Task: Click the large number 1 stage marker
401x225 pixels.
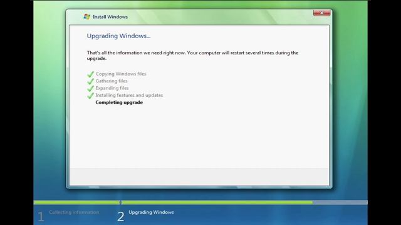Action: point(41,217)
